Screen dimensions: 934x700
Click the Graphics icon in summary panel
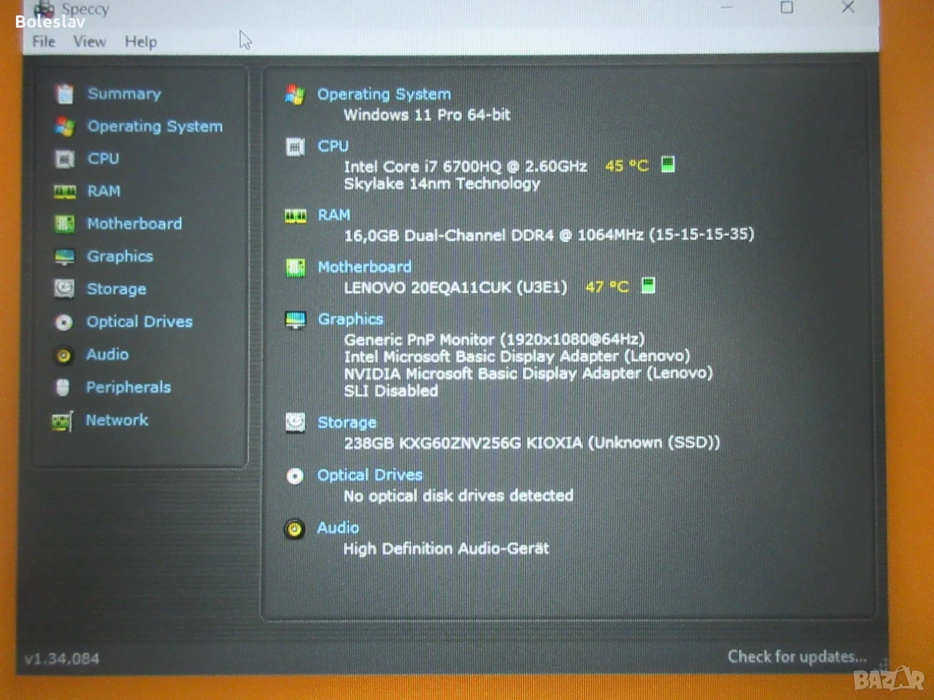click(296, 319)
